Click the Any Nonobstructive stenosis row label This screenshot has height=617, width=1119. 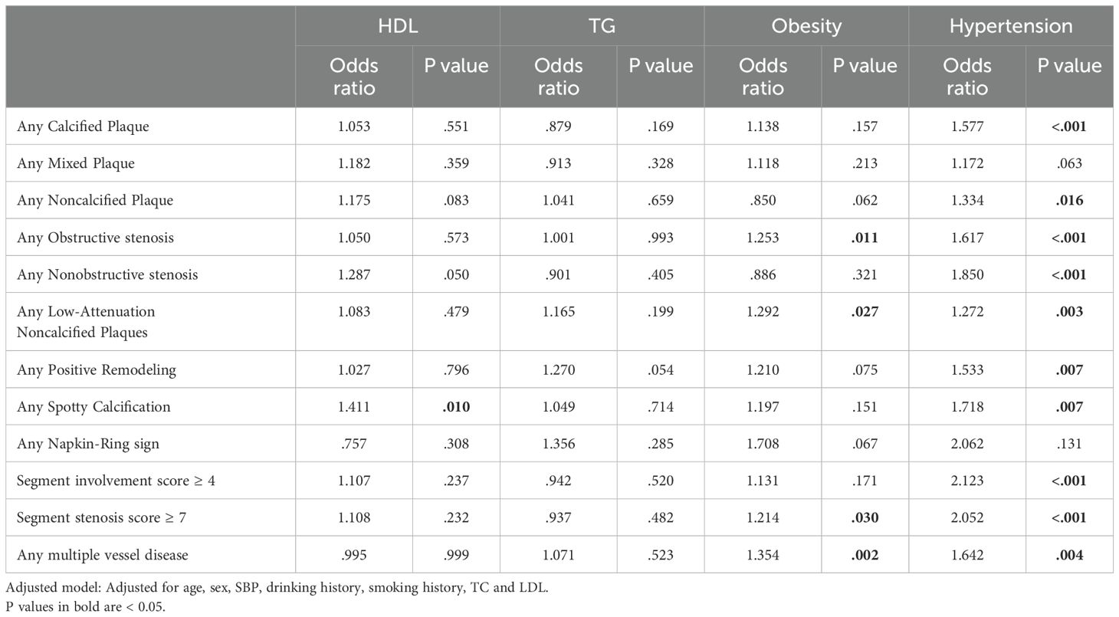(107, 274)
